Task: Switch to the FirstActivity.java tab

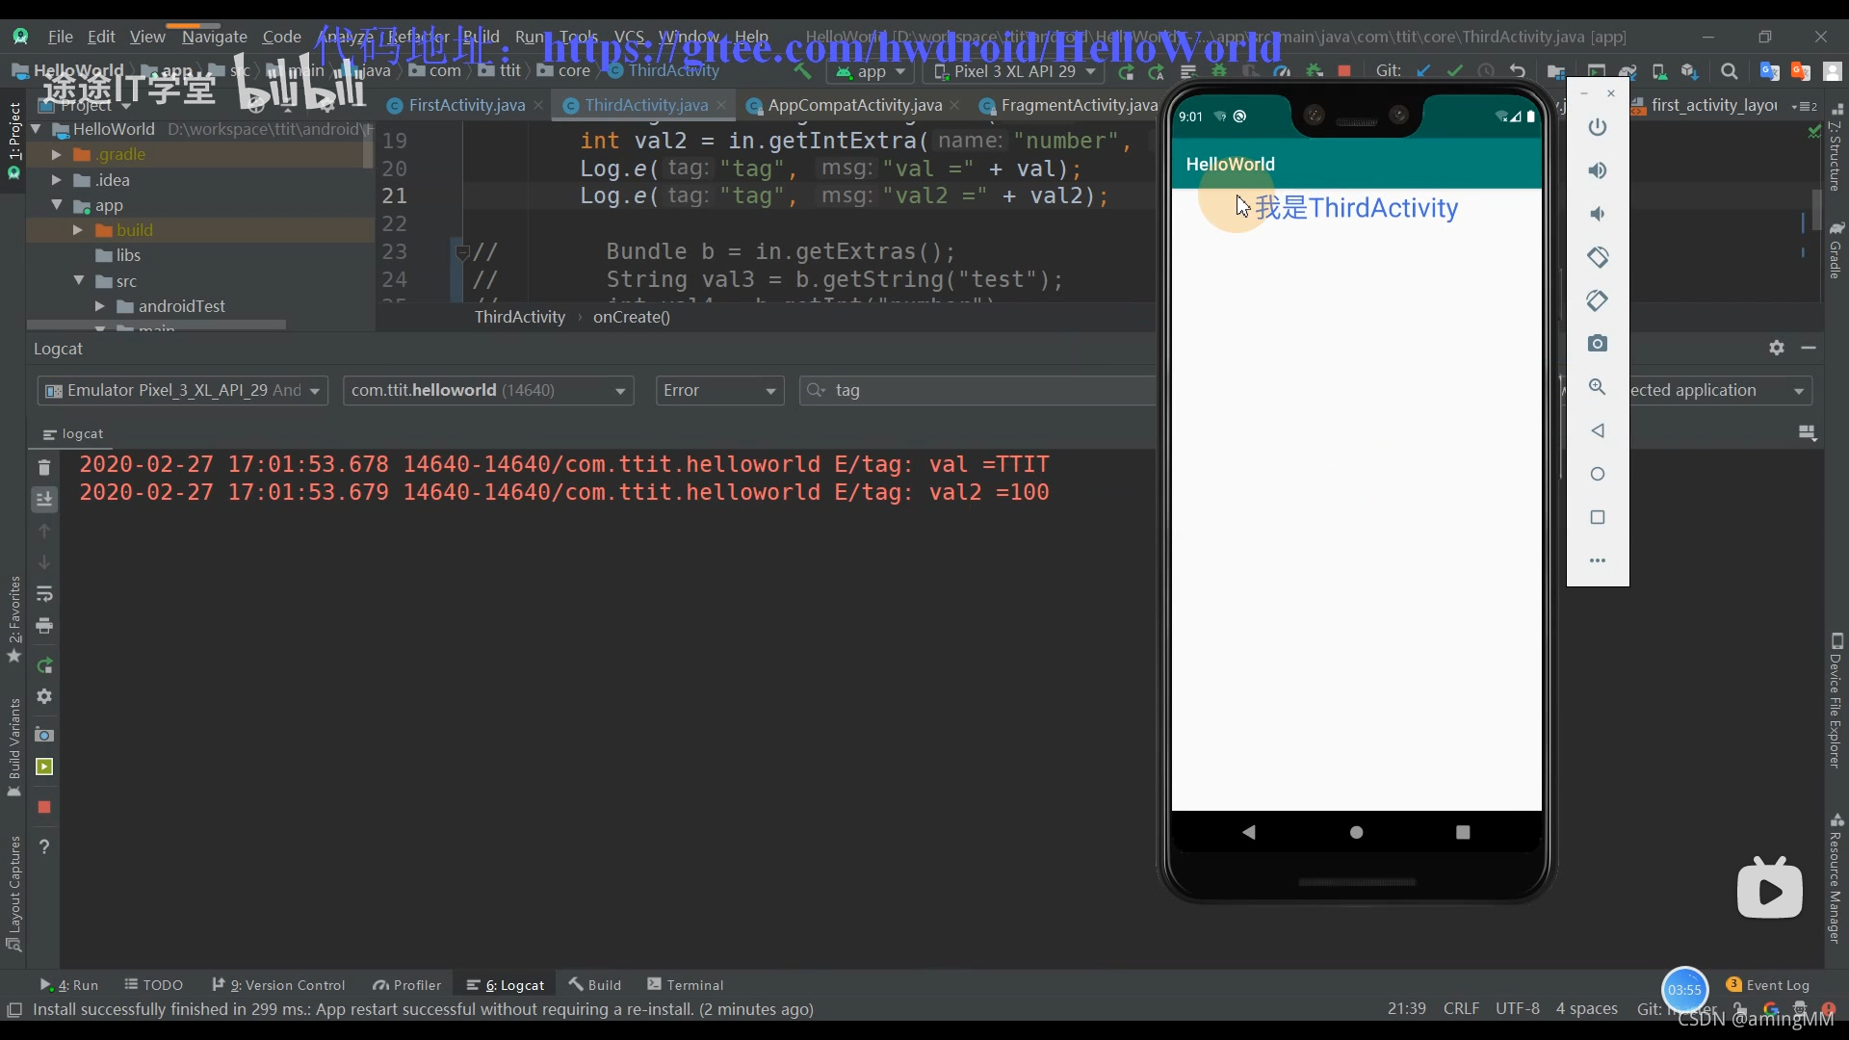Action: [x=467, y=105]
